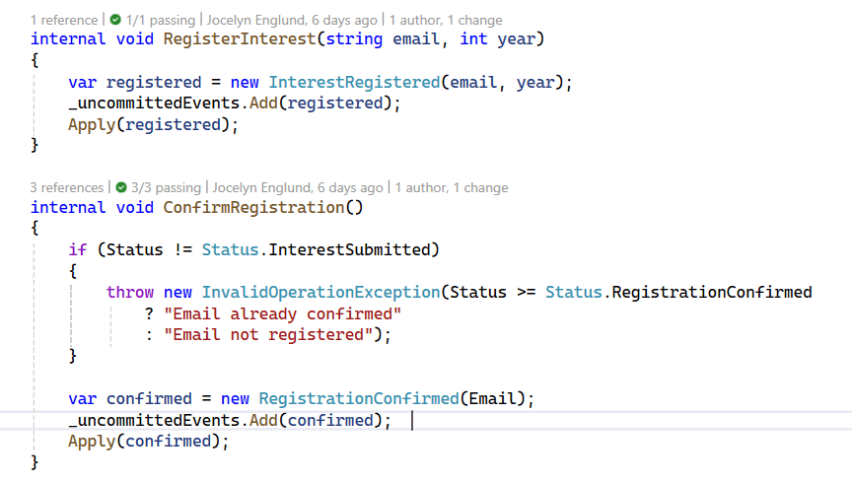The height and width of the screenshot is (483, 852).
Task: Click the green check icon beside 3/3 passing
Action: click(121, 187)
